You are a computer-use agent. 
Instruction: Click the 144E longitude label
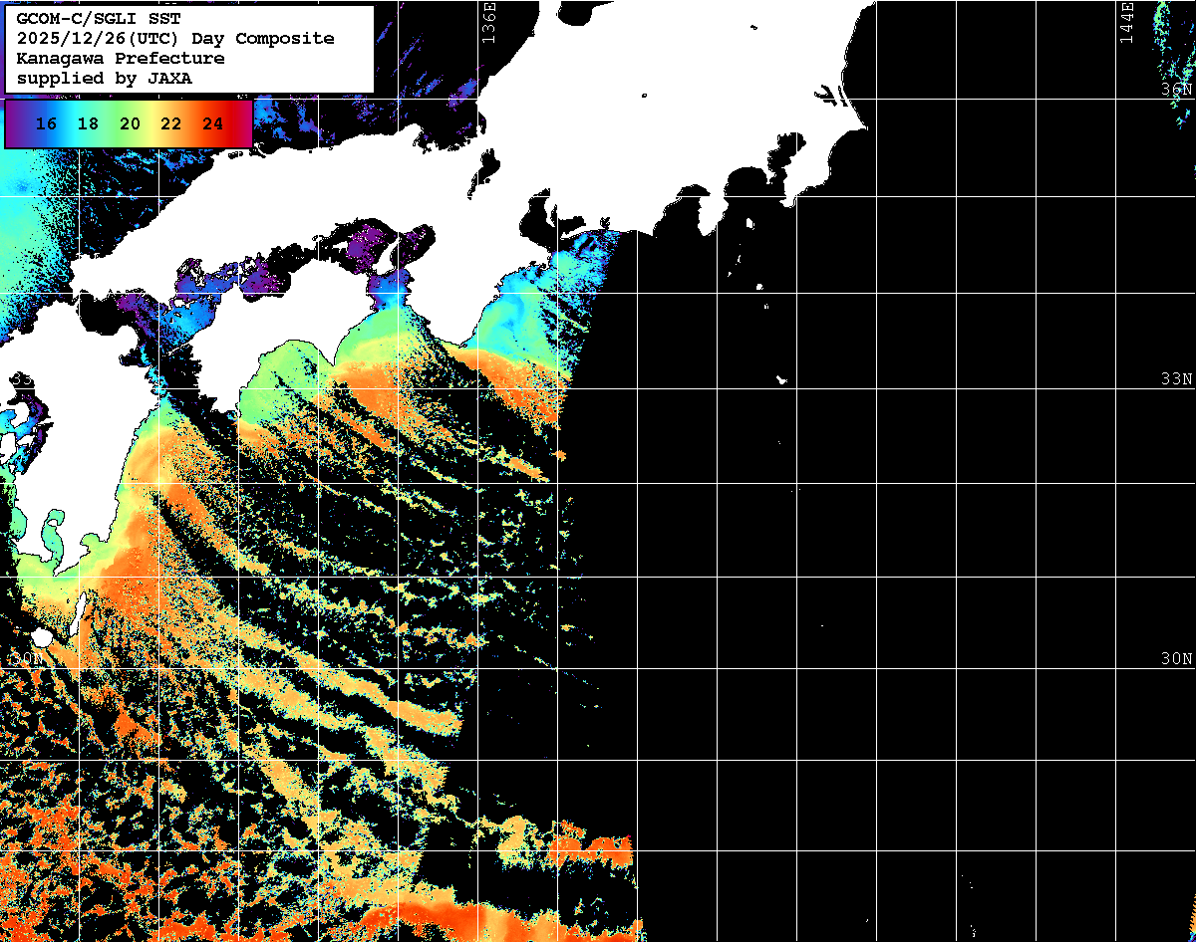[1126, 22]
